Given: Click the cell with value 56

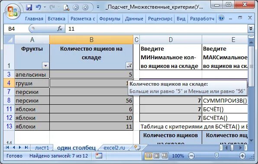Looking at the screenshot, I should click(x=91, y=100).
